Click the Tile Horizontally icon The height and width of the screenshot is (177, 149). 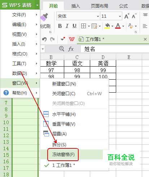[46, 114]
